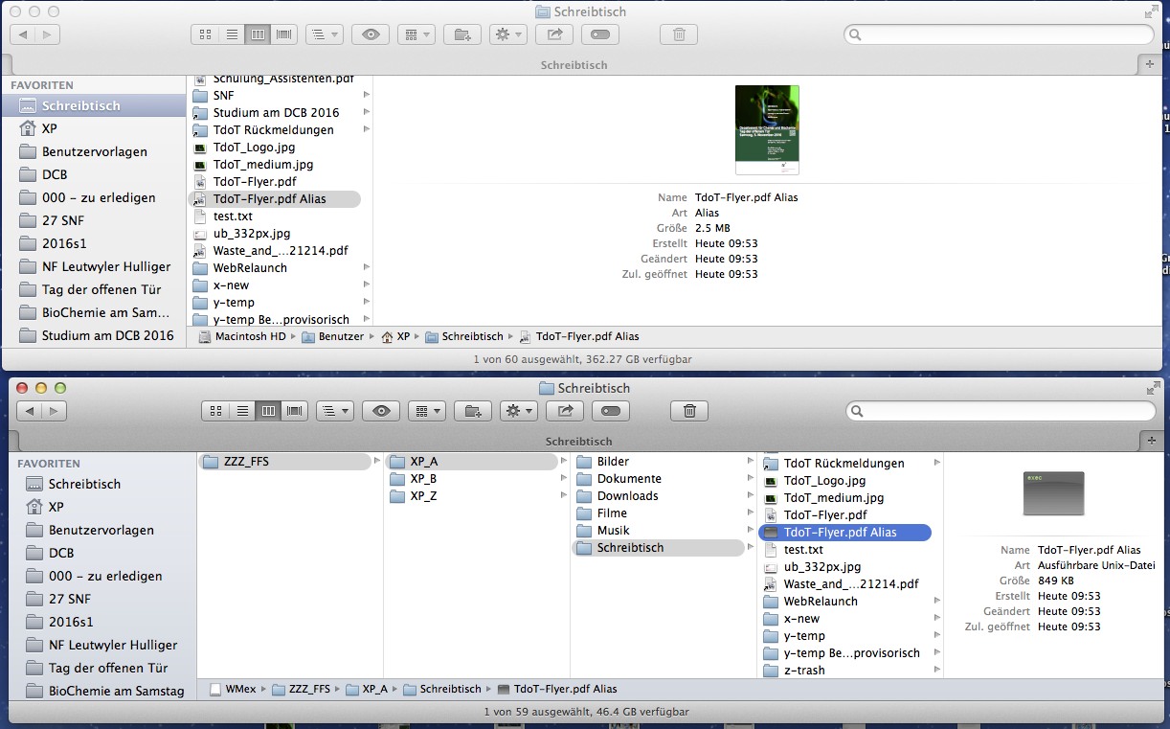Open item arrangement grid dropdown in bottom window

click(427, 411)
